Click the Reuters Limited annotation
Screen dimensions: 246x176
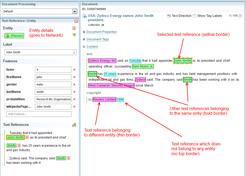(104, 99)
